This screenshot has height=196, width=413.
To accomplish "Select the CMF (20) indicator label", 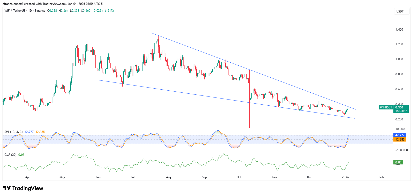I will coord(10,155).
